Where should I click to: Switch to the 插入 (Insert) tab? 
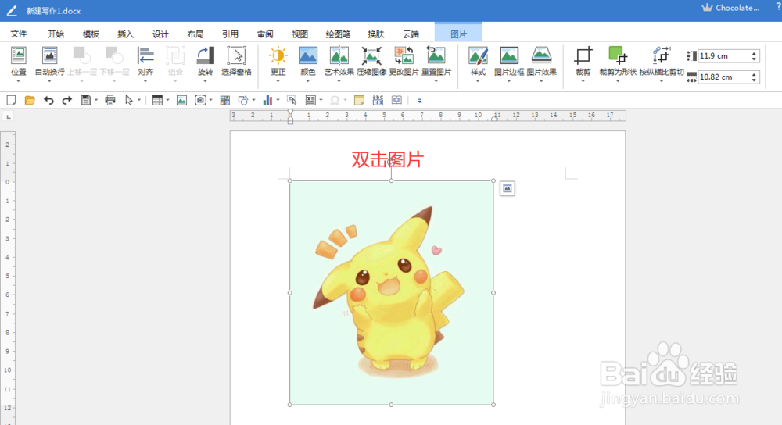coord(125,34)
